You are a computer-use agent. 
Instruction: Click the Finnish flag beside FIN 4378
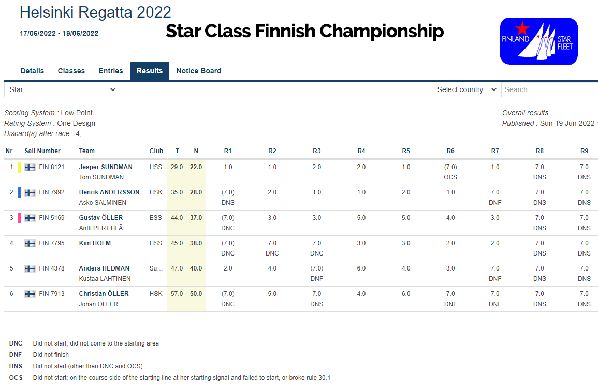(x=31, y=268)
